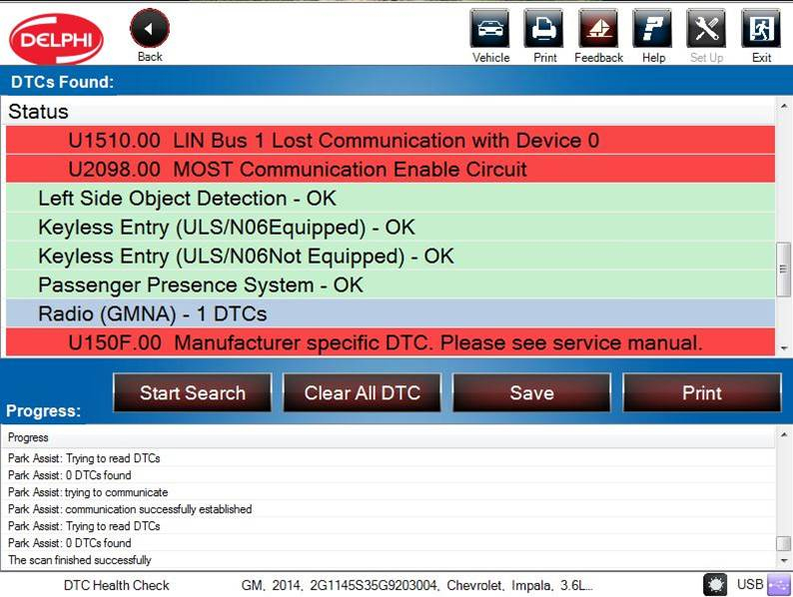Open the Feedback icon
This screenshot has height=597, width=793.
(598, 29)
